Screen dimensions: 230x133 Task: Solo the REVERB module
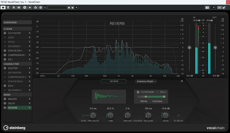(30, 108)
